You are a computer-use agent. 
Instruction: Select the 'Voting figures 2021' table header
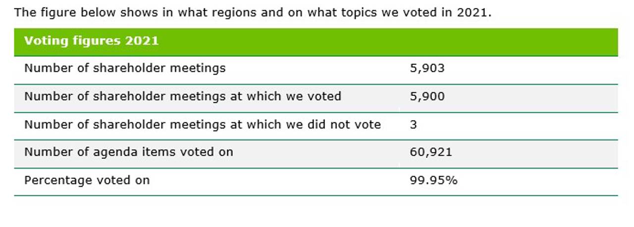[91, 41]
